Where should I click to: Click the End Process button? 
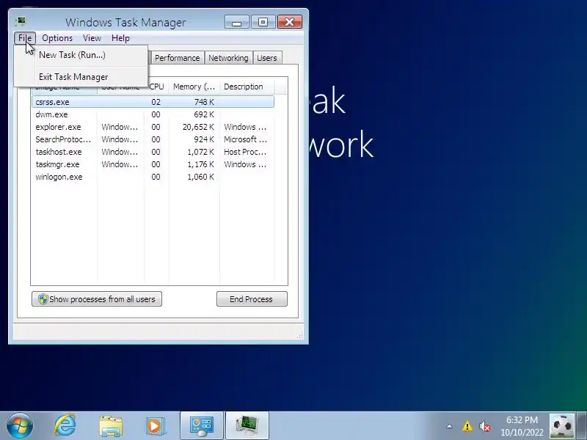tap(252, 299)
